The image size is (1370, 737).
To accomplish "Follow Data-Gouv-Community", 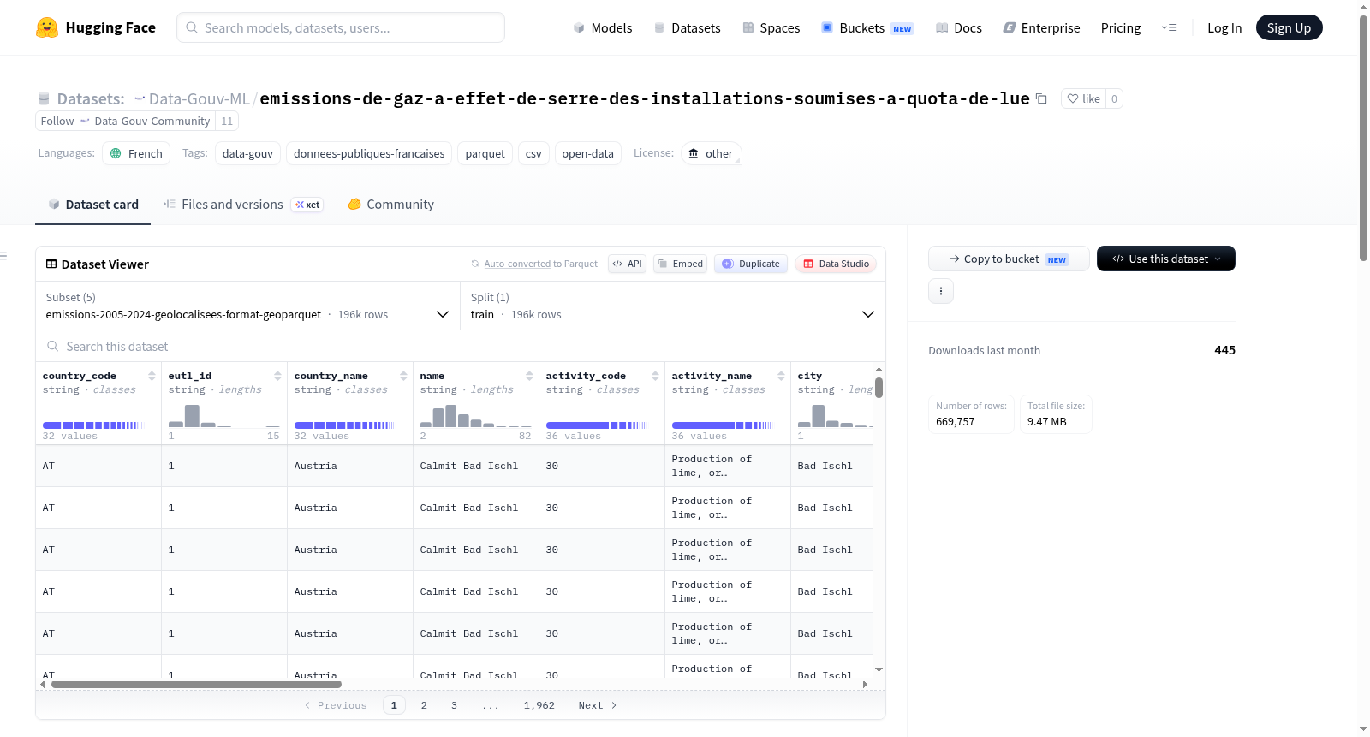I will click(125, 121).
